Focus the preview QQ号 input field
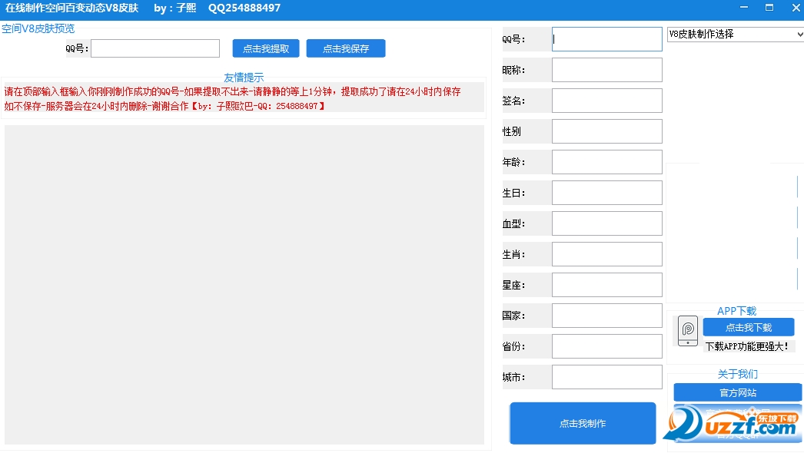804x453 pixels. tap(155, 48)
